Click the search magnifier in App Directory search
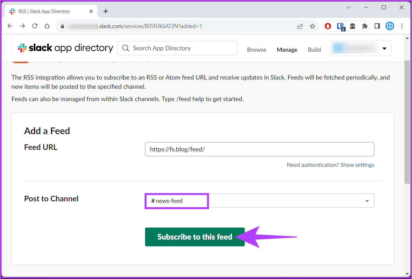Viewport: 412px width, 279px height. pos(126,48)
